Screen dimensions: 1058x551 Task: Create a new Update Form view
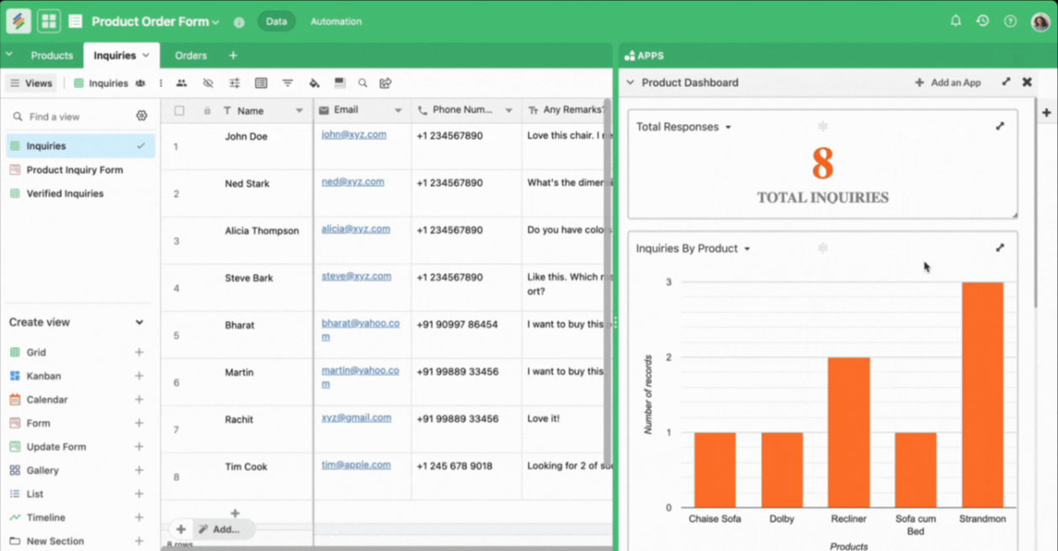(139, 447)
